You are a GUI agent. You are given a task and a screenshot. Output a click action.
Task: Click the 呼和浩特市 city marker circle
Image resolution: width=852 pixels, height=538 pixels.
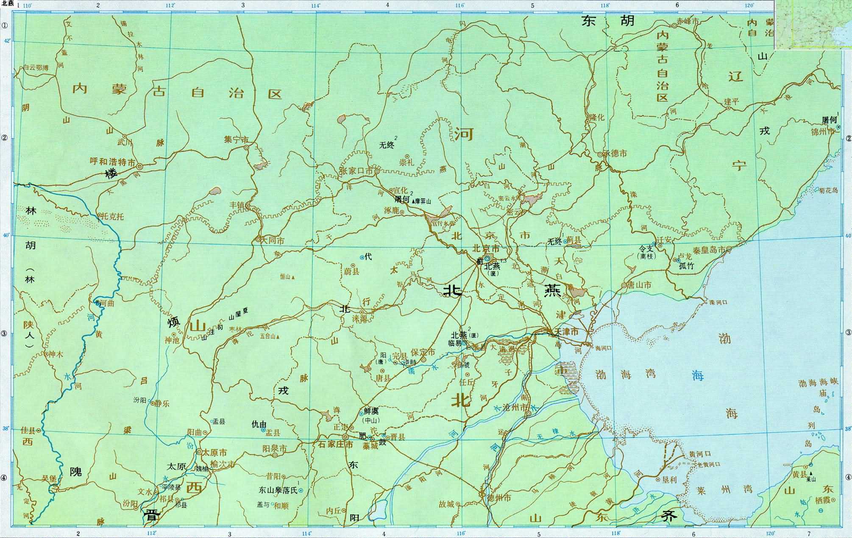pos(139,166)
